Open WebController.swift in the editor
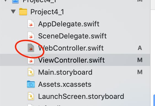Image resolution: width=155 pixels, height=106 pixels. click(71, 48)
